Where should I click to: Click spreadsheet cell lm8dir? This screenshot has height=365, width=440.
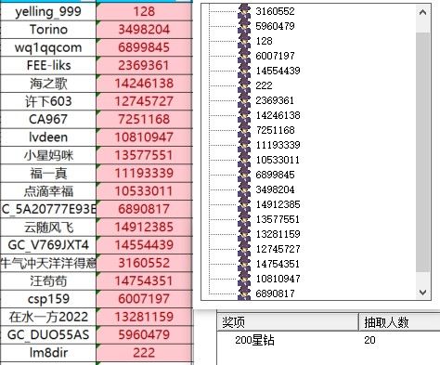coord(48,353)
